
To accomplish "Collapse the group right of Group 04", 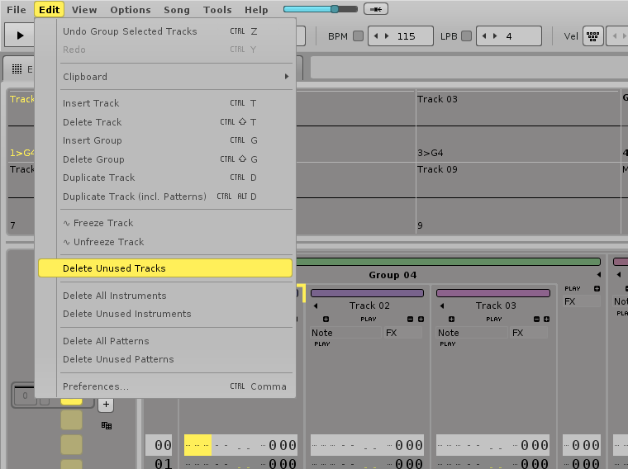I will (619, 274).
